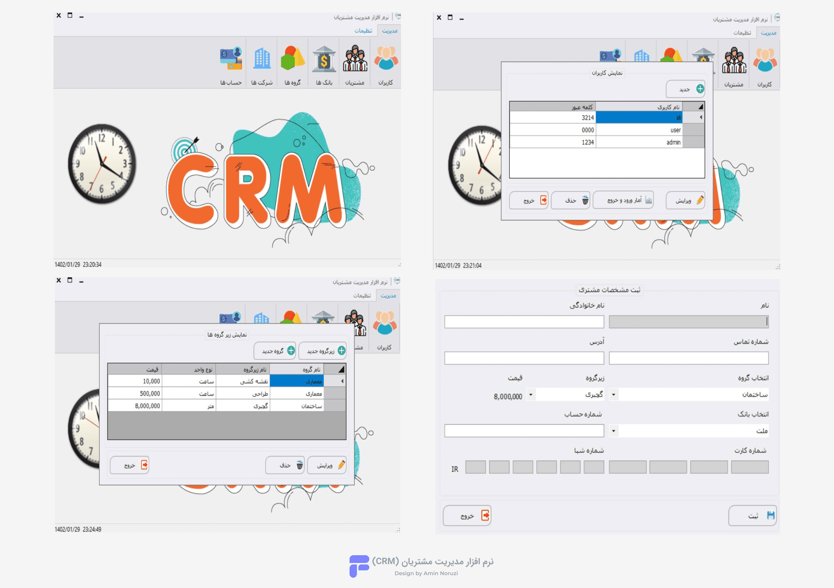Save the customer form with ثبت button
The width and height of the screenshot is (834, 588).
(752, 516)
